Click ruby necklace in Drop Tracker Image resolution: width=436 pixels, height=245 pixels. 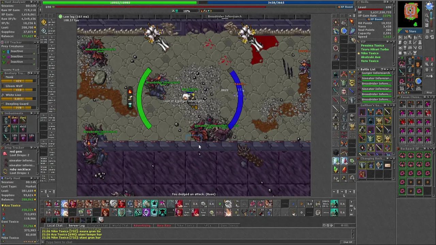coord(20,169)
